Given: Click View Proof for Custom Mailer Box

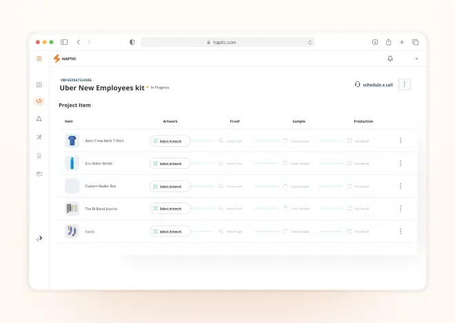Looking at the screenshot, I should [231, 186].
